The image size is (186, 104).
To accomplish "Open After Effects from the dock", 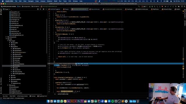I will click(69, 101).
